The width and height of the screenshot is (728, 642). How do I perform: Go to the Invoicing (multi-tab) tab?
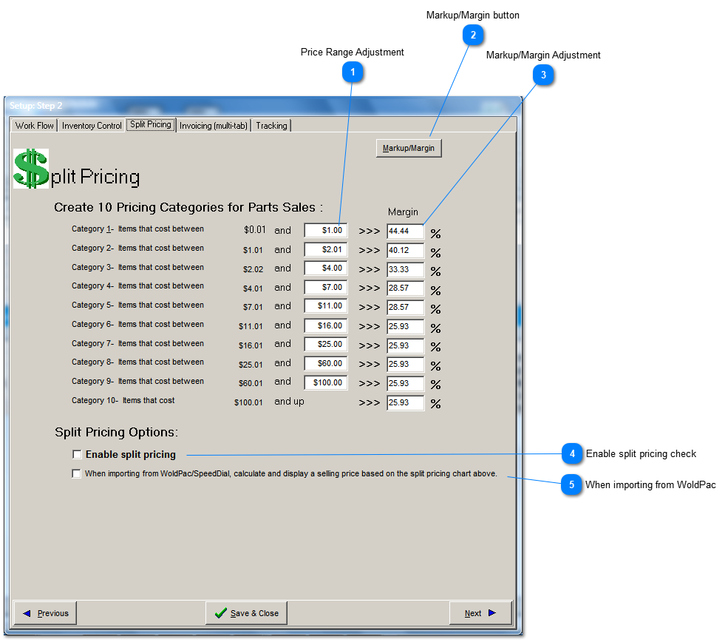click(x=213, y=126)
